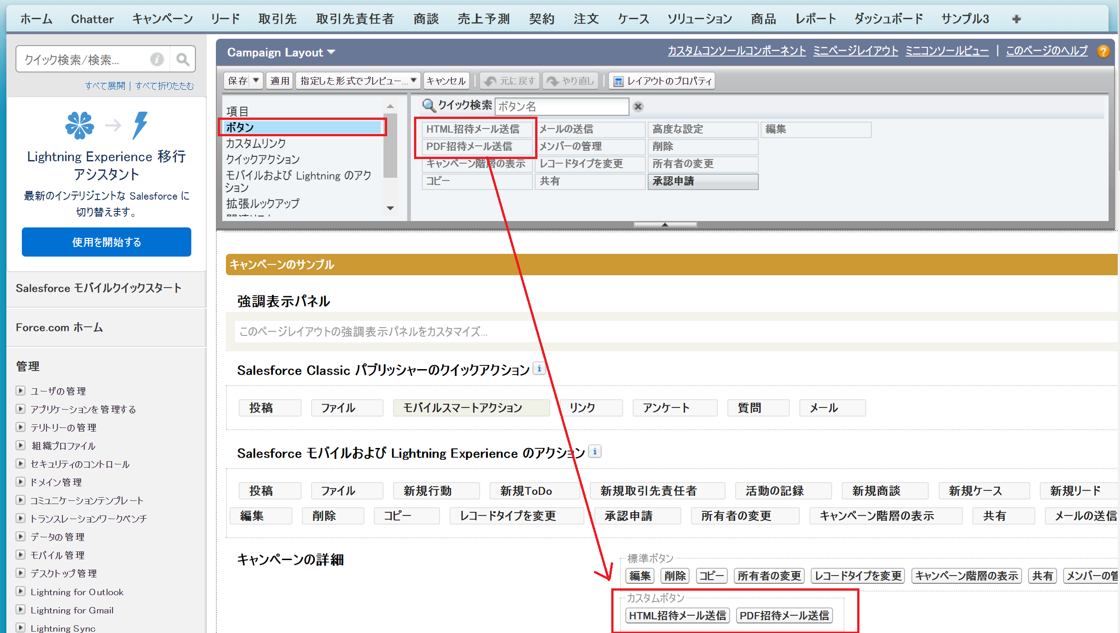Open the ダッシュボード tab
The width and height of the screenshot is (1120, 633).
pos(888,19)
